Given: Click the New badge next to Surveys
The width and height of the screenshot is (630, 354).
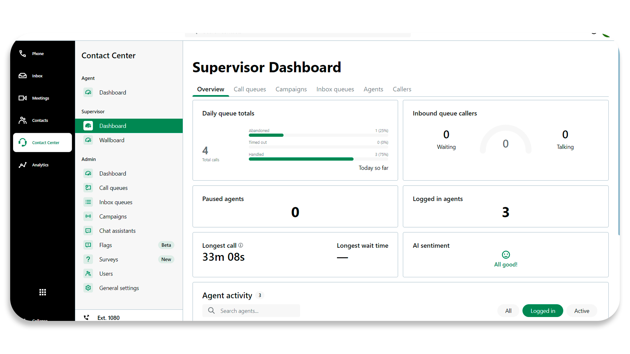Looking at the screenshot, I should click(166, 259).
